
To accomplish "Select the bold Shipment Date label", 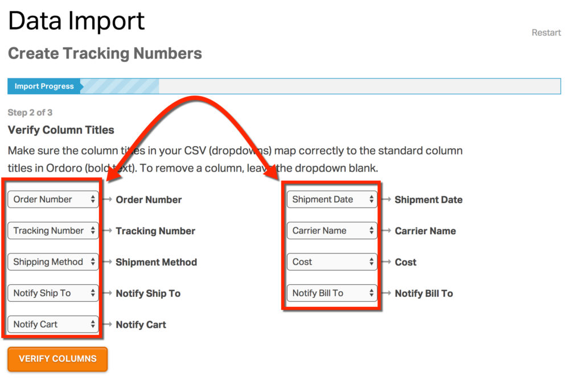I will click(x=428, y=200).
